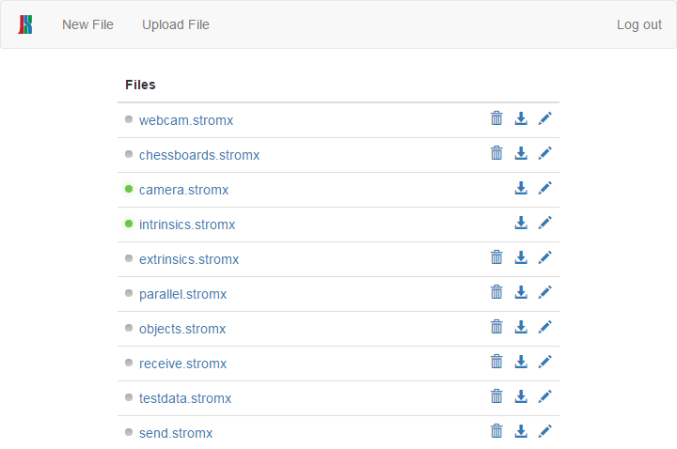
Task: Edit camera.stromx with pencil icon
Action: (544, 188)
